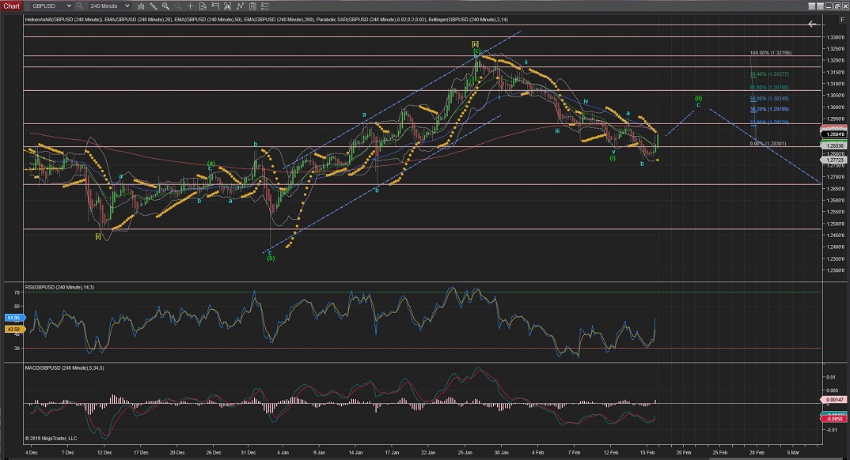Click the return arrow at chart top right
This screenshot has height=460, width=850.
[812, 24]
